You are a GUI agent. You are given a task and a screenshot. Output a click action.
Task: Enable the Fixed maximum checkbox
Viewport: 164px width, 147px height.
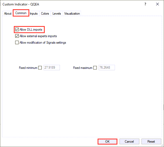tap(95, 68)
